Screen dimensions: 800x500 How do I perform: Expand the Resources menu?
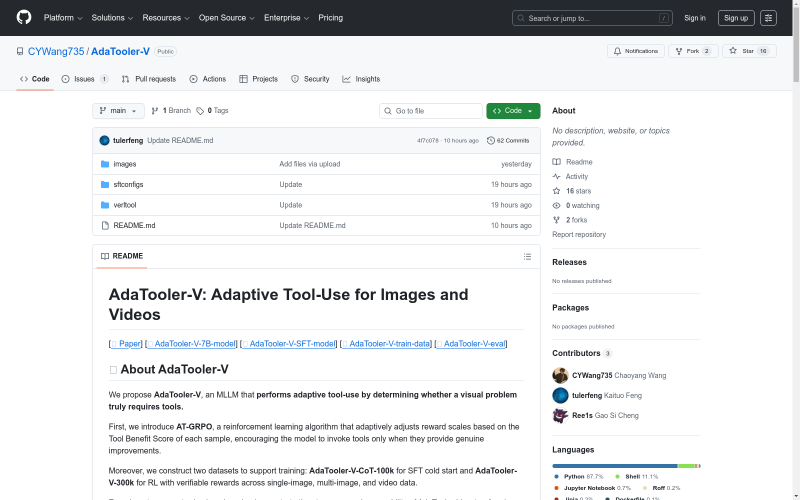click(x=166, y=18)
